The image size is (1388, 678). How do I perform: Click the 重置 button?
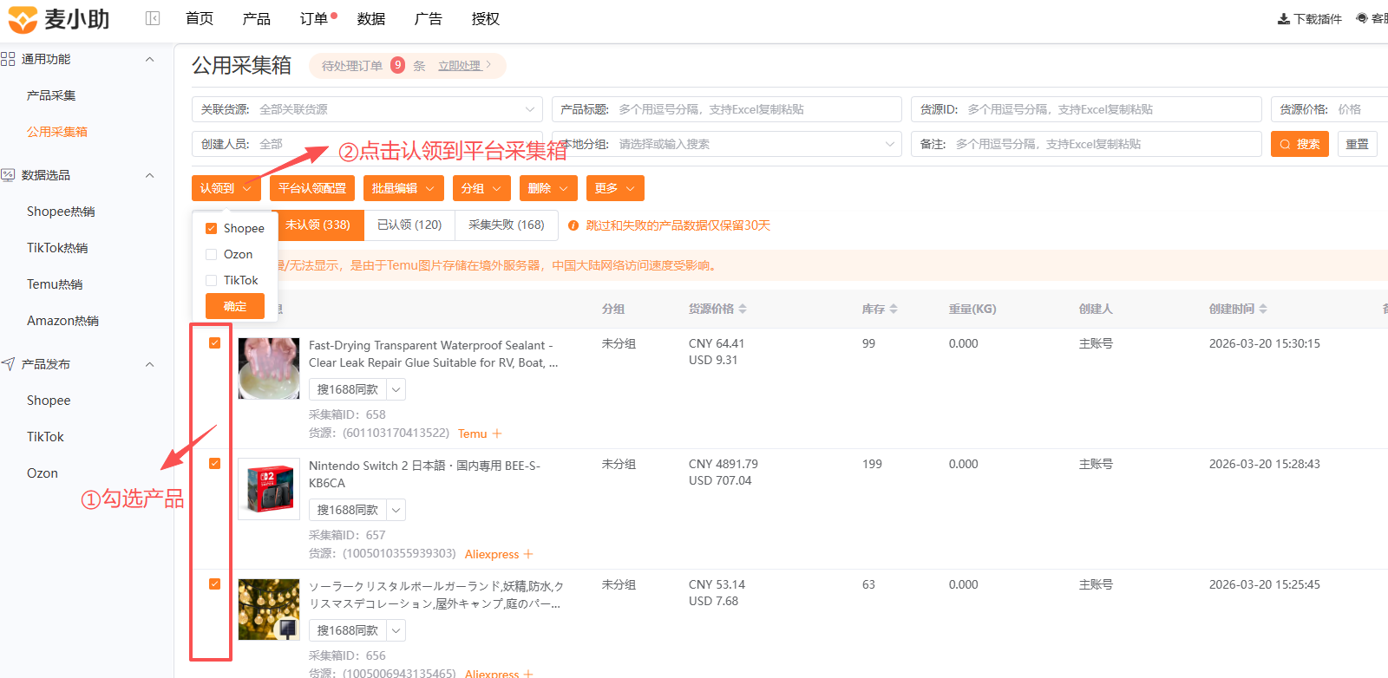tap(1358, 144)
